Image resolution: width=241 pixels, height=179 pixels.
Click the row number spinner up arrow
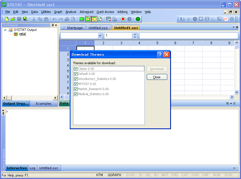coord(135,34)
